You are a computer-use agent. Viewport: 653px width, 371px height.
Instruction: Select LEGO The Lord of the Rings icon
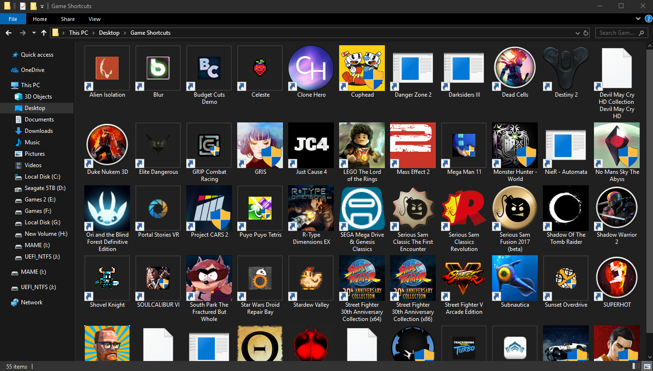pyautogui.click(x=362, y=145)
